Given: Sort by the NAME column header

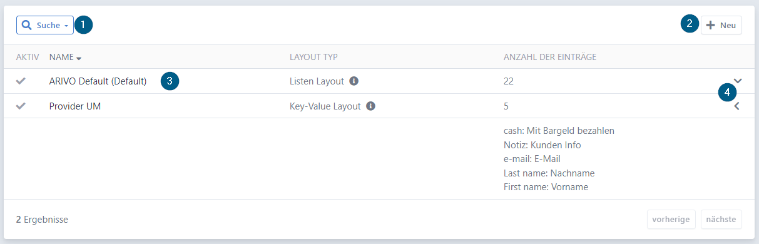Looking at the screenshot, I should pos(61,57).
